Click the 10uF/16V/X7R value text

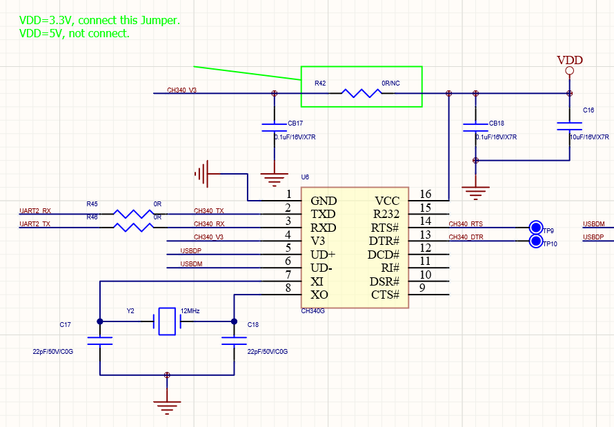[x=589, y=137]
